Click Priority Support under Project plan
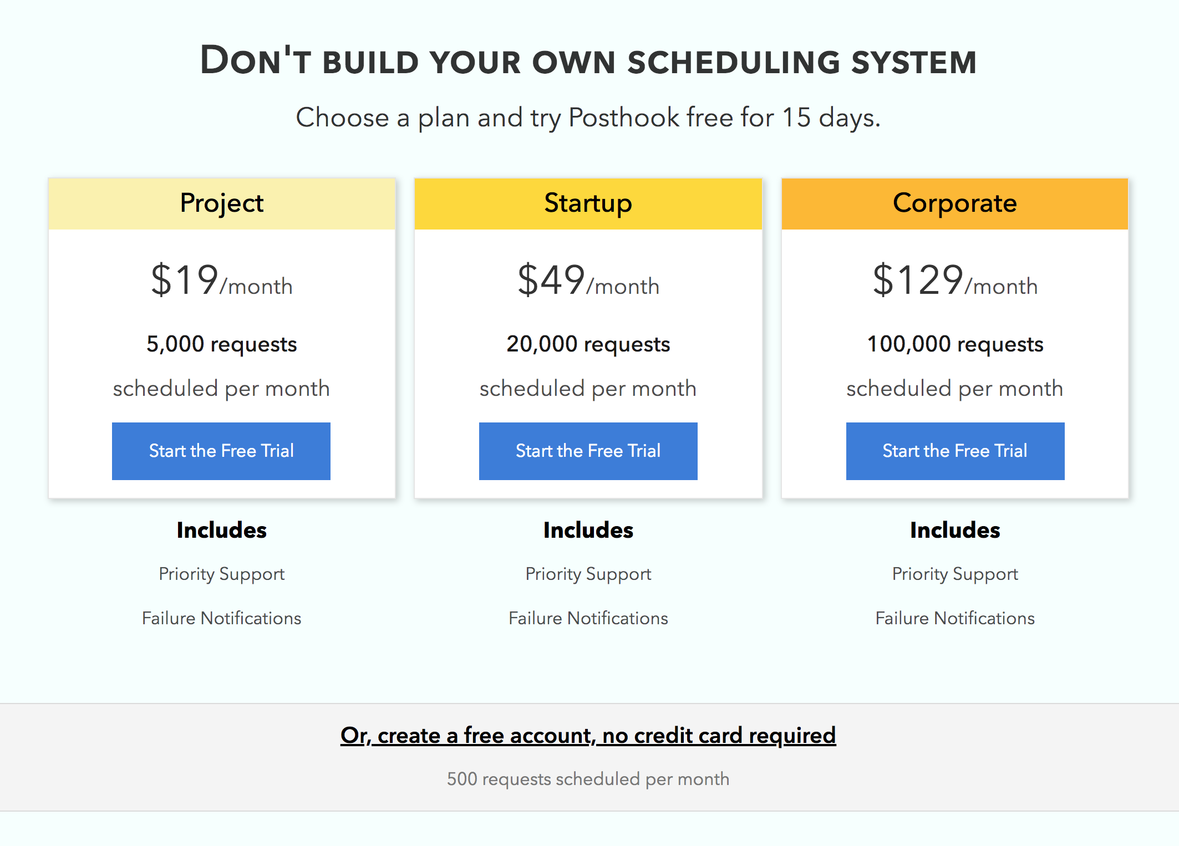The height and width of the screenshot is (846, 1179). pyautogui.click(x=221, y=574)
